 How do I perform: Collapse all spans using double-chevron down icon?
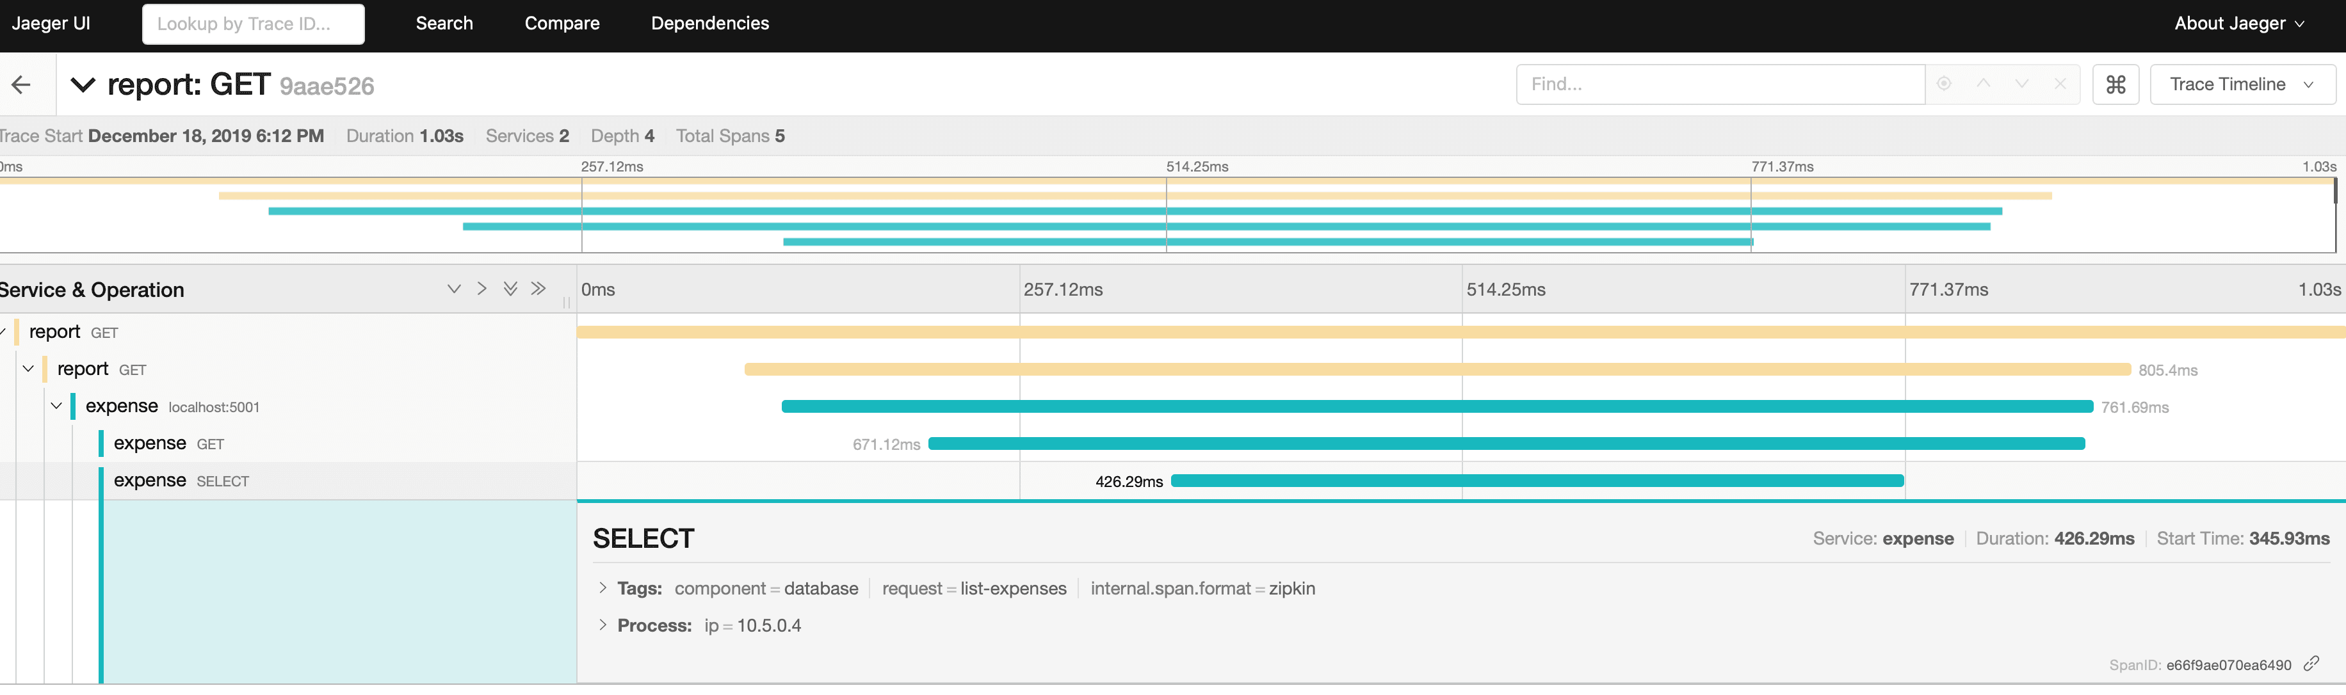510,289
